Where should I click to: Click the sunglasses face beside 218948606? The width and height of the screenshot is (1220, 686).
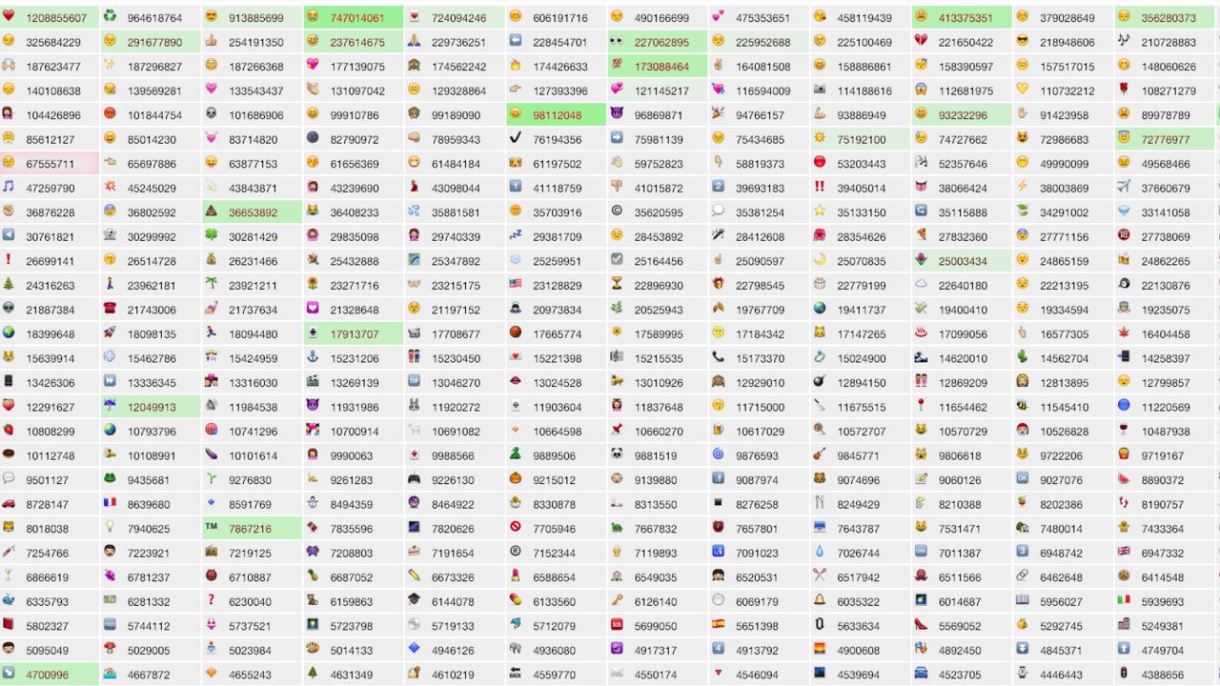coord(1023,41)
